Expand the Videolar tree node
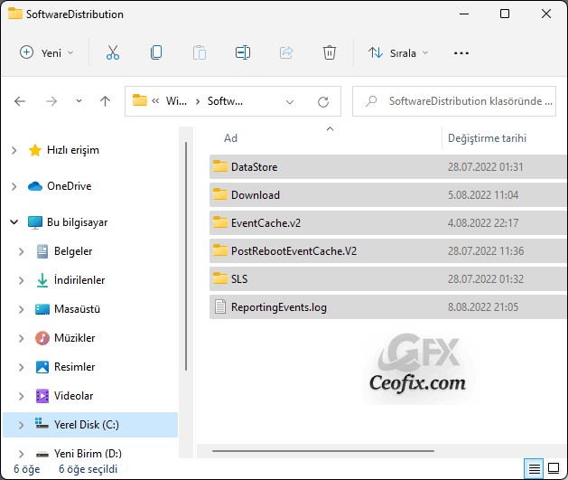Screen dimensions: 568x480 pos(21,396)
